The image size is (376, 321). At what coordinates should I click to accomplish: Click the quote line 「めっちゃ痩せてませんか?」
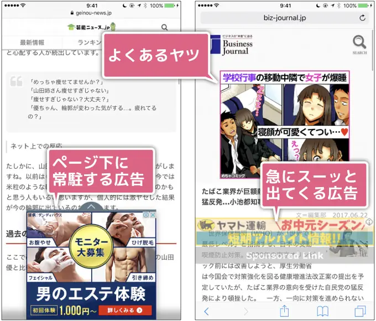[67, 82]
